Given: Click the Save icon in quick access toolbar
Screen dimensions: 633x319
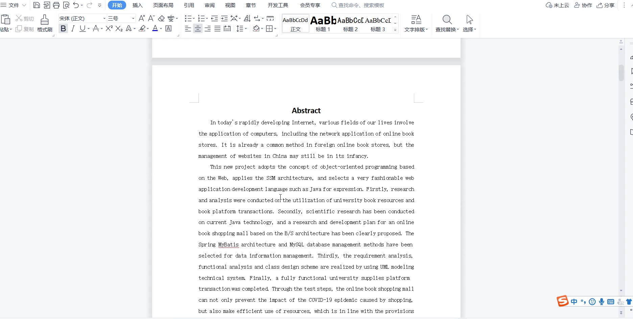Looking at the screenshot, I should [x=37, y=5].
